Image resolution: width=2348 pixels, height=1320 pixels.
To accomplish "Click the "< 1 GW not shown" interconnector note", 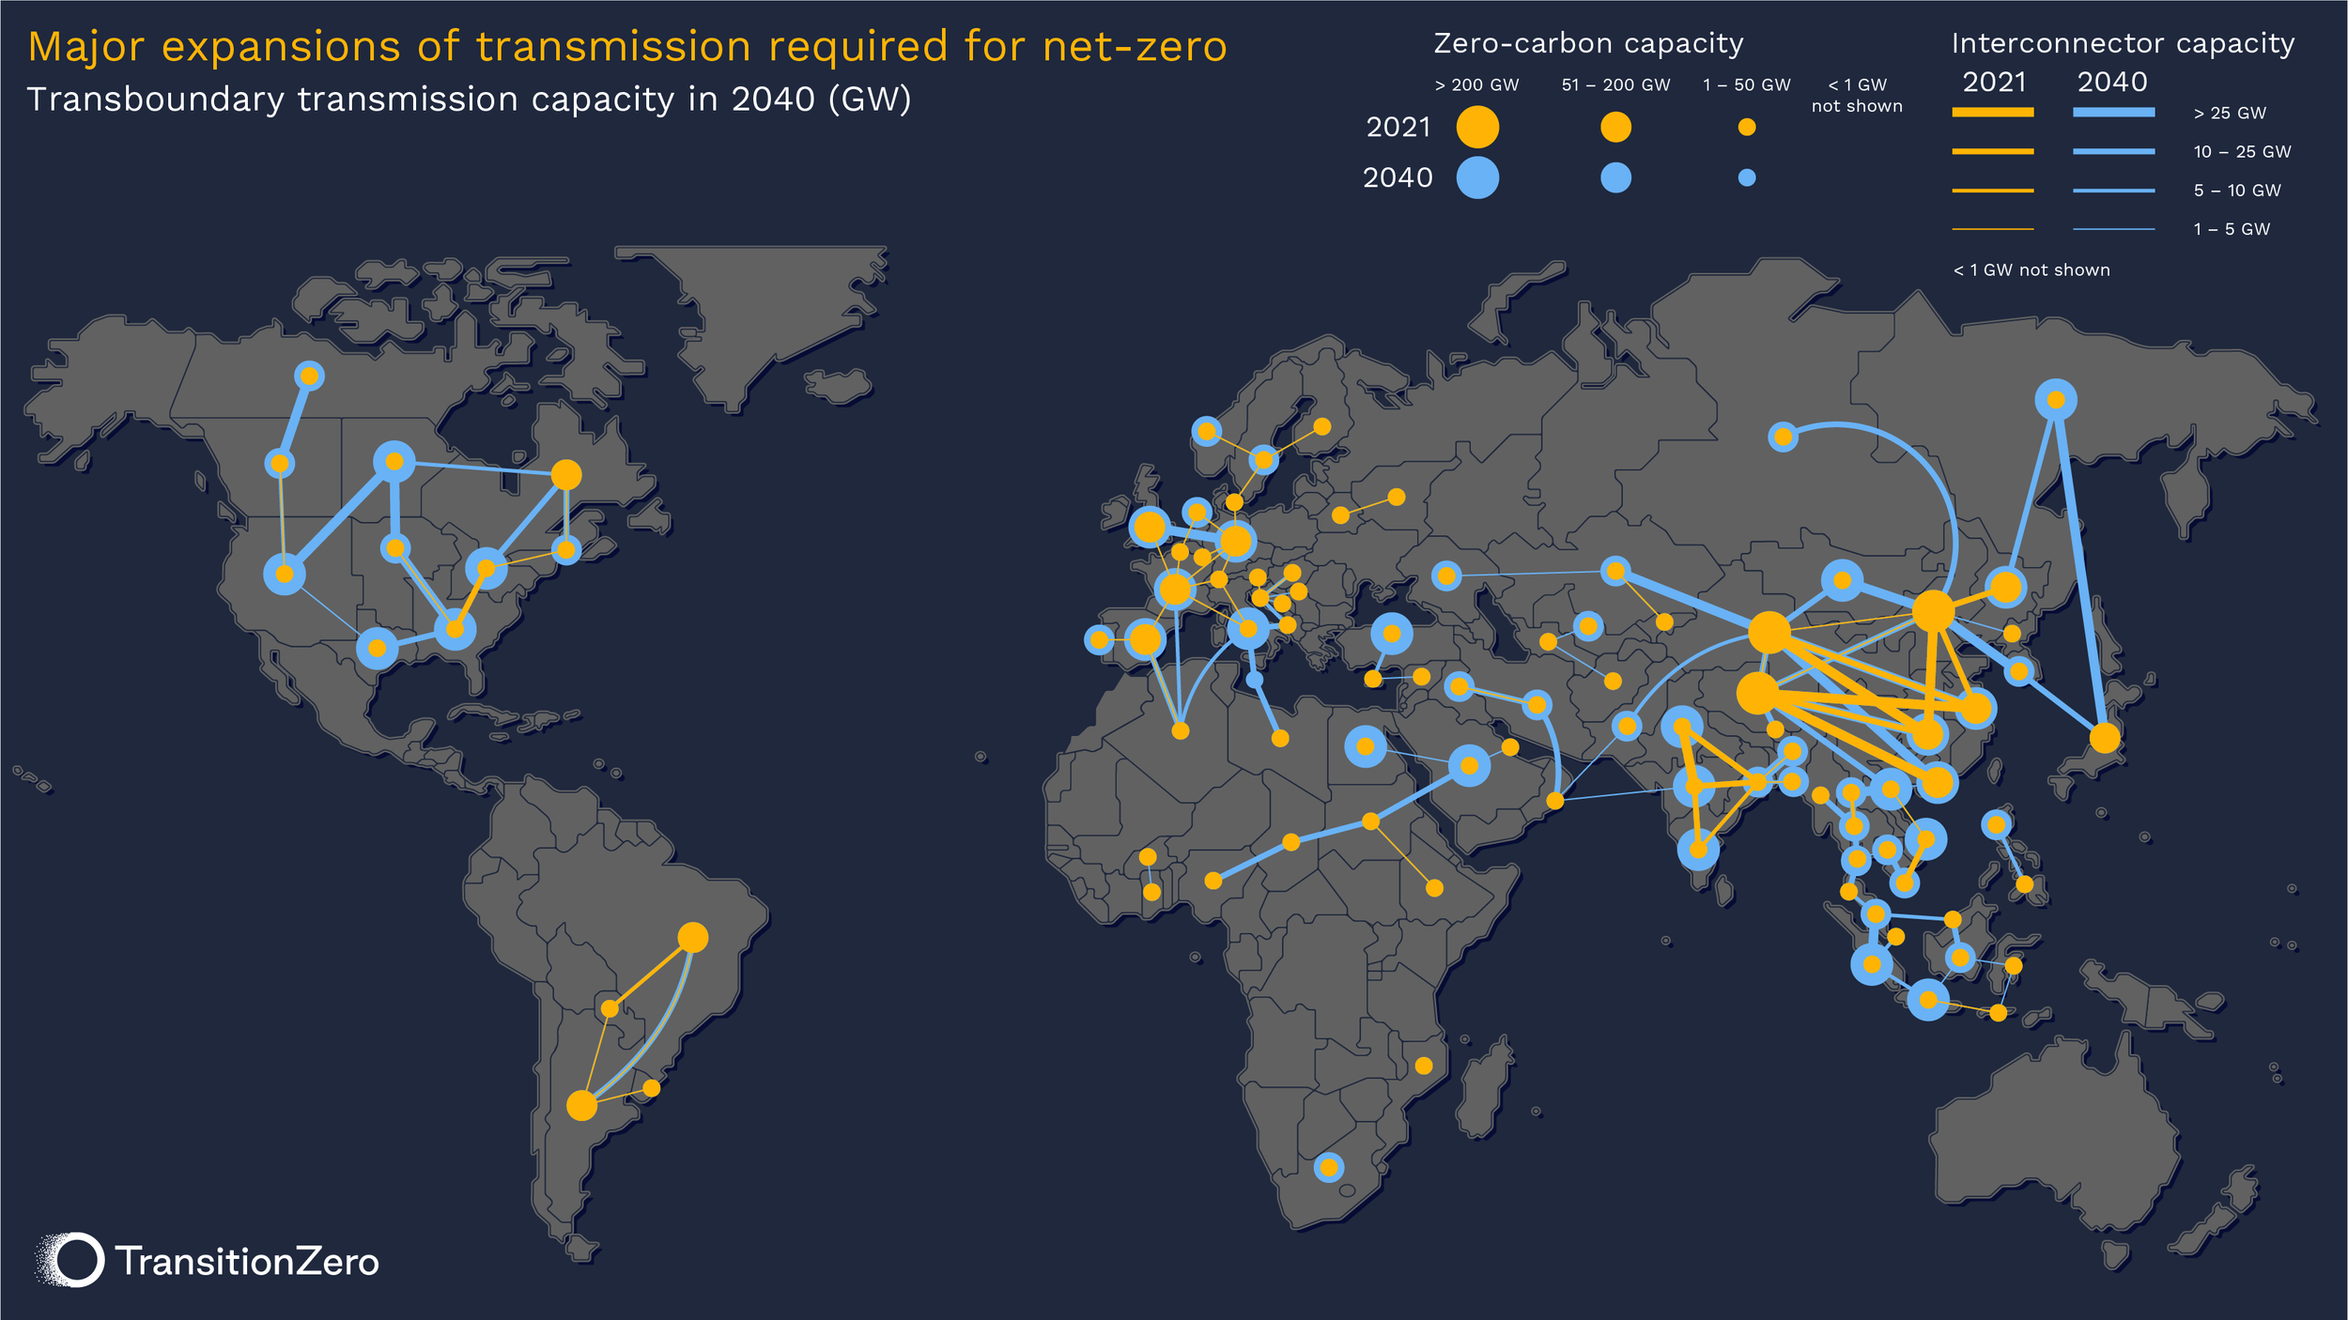I will 2031,270.
